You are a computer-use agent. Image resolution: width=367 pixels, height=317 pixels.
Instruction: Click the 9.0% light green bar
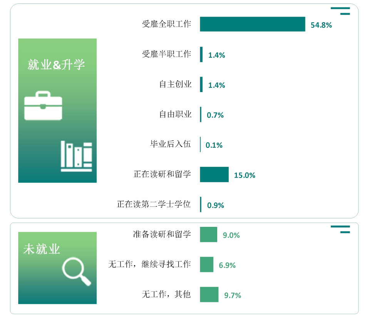(209, 234)
